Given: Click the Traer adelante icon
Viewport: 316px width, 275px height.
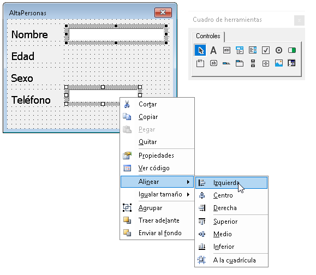Looking at the screenshot, I should click(x=127, y=220).
